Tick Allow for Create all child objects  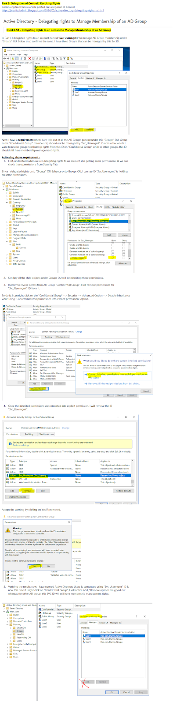pyautogui.click(x=113, y=244)
